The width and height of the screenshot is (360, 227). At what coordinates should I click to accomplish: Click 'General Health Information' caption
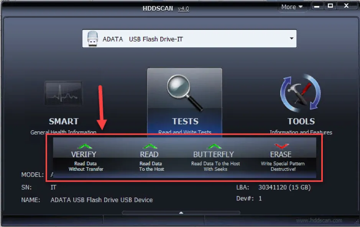[x=63, y=132]
